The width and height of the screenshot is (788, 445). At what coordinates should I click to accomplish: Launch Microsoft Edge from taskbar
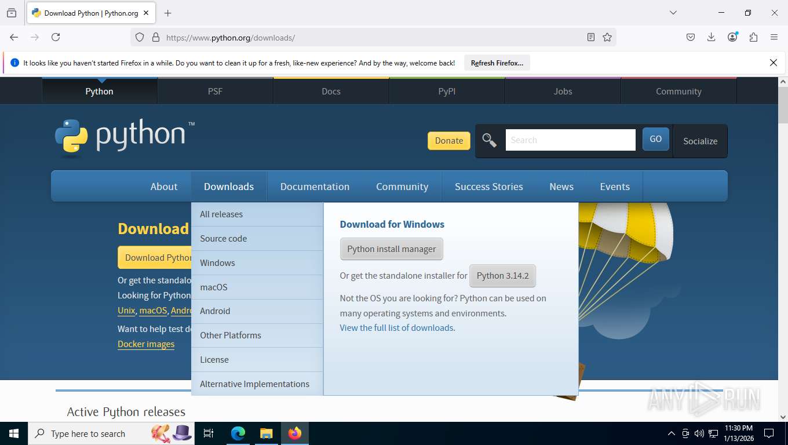(x=238, y=433)
